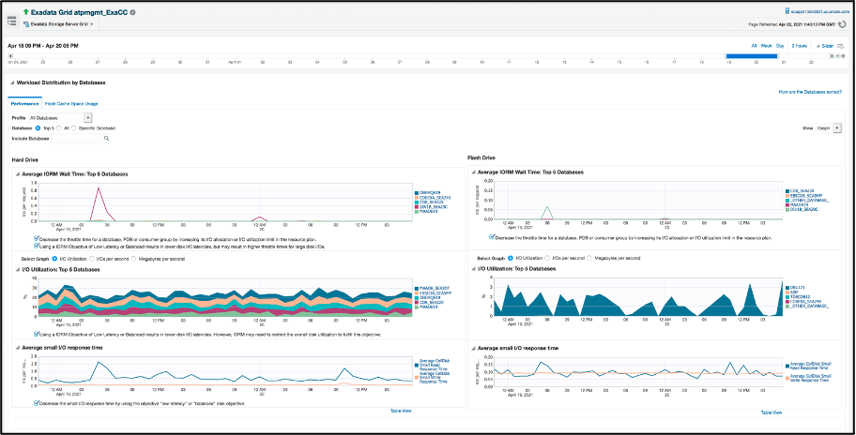
Task: Select Specific Database radio button
Action: point(74,128)
